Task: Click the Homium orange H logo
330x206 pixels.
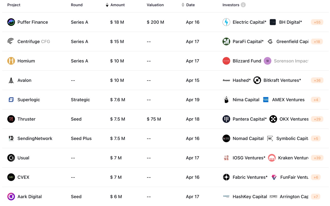Action: (x=11, y=61)
